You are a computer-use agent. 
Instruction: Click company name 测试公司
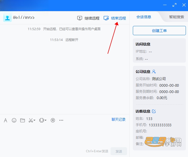tap(159, 79)
